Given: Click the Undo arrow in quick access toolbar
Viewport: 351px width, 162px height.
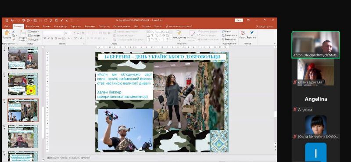Looking at the screenshot, I should [x=12, y=20].
